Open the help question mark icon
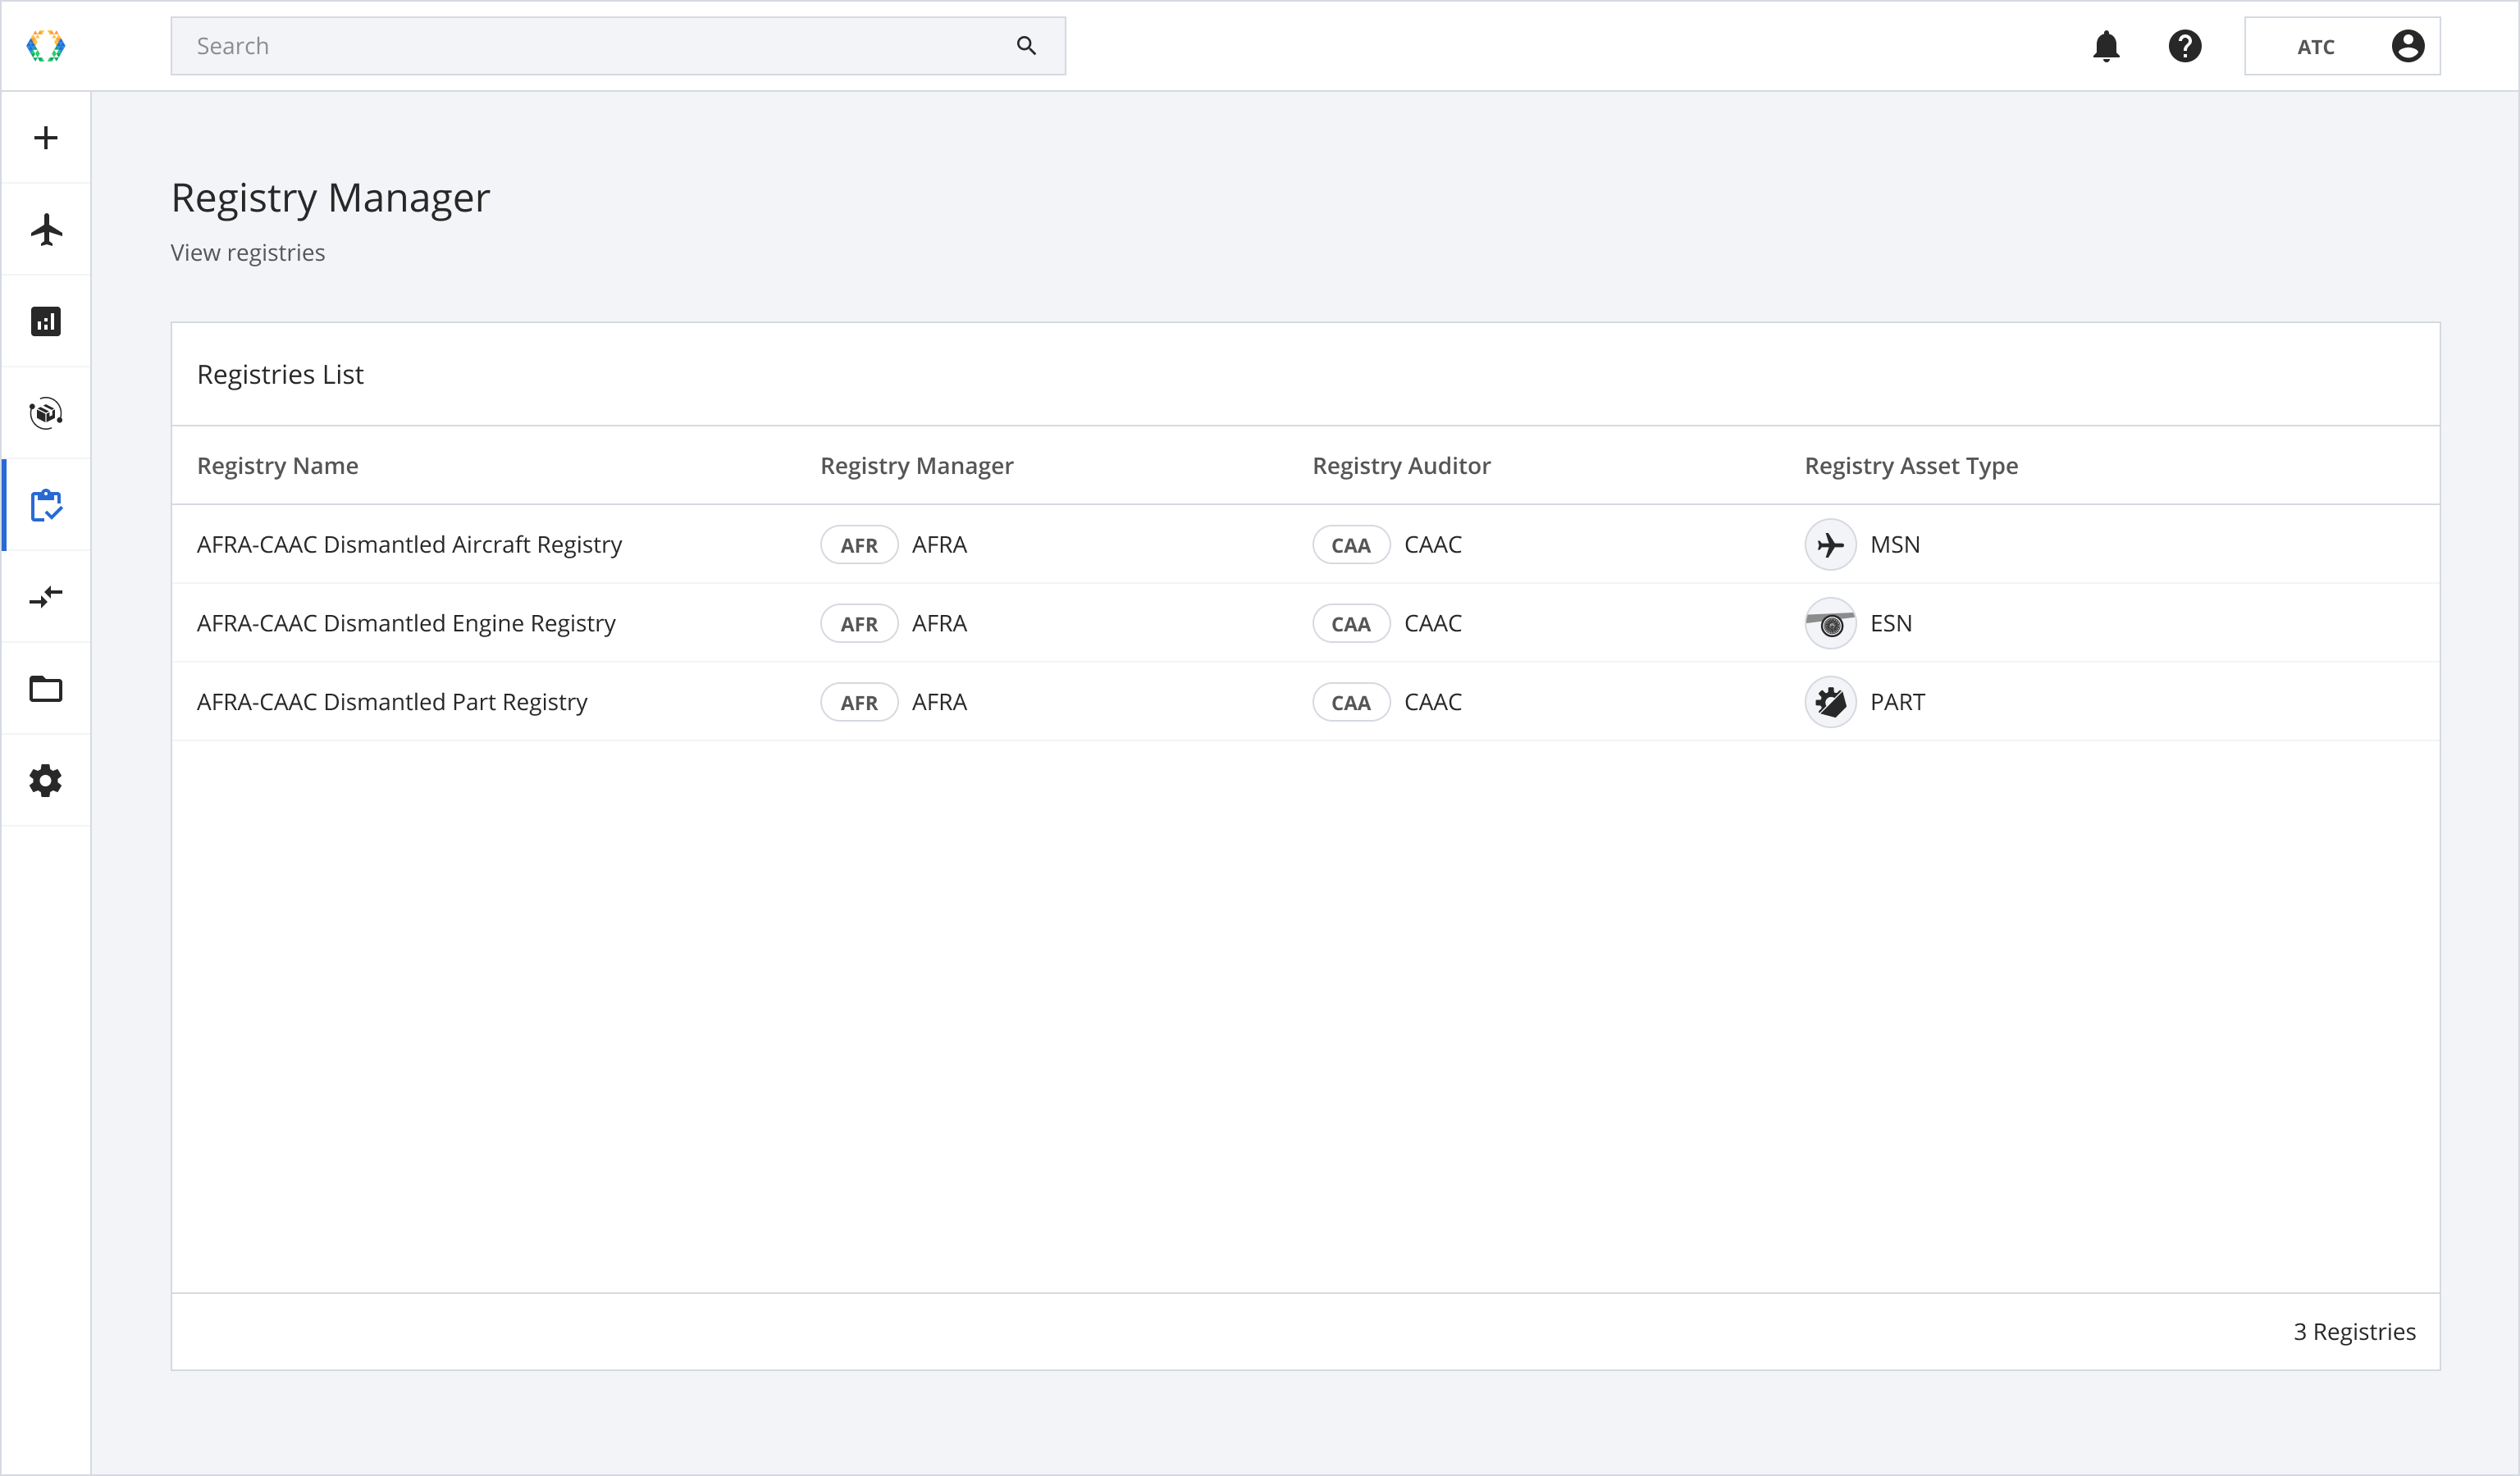The height and width of the screenshot is (1476, 2520). [2185, 46]
